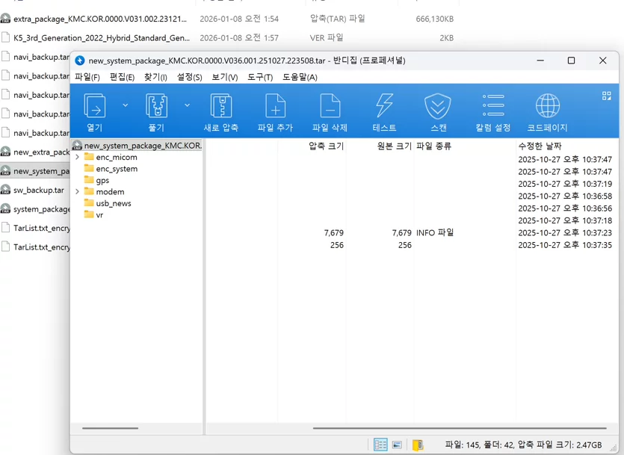Click date 2025-10-27 오후 10:37:19 row

[565, 184]
